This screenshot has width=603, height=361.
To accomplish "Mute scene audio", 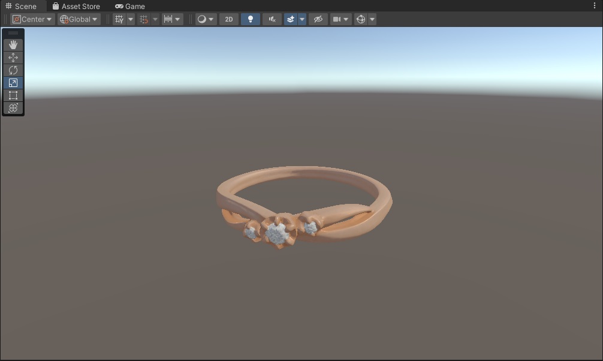I will 272,19.
